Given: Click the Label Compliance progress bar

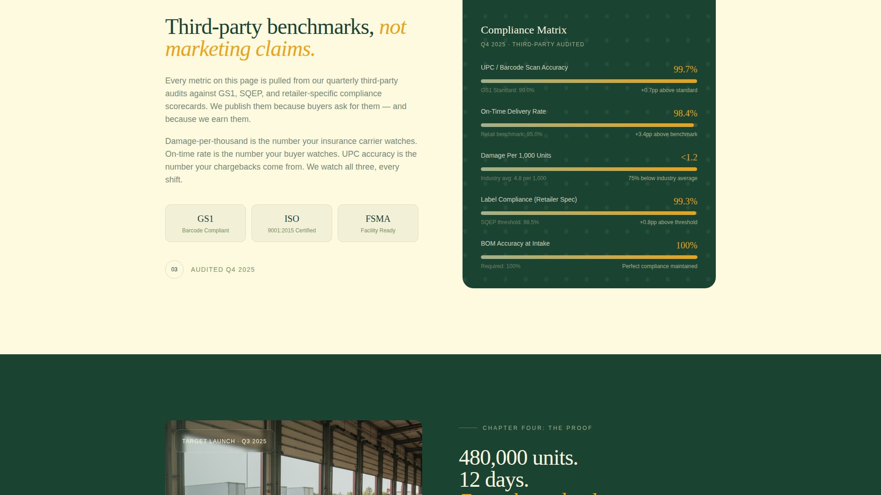Looking at the screenshot, I should point(589,213).
